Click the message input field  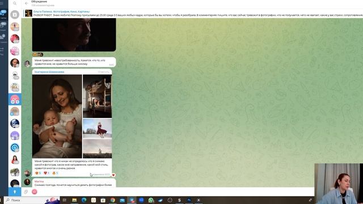tap(176, 192)
